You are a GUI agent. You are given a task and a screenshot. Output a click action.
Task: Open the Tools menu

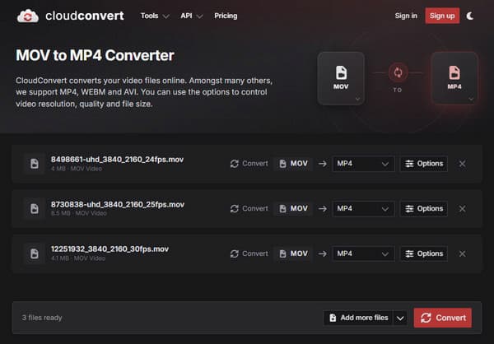click(155, 16)
